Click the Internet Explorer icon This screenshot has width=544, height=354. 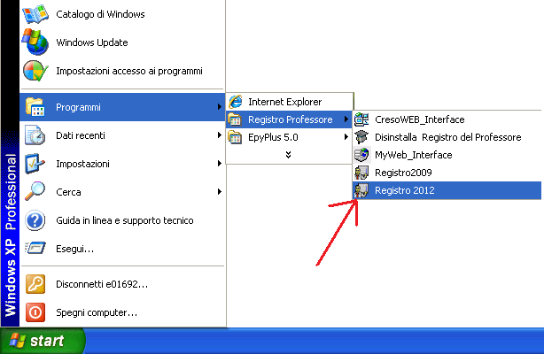coord(236,102)
